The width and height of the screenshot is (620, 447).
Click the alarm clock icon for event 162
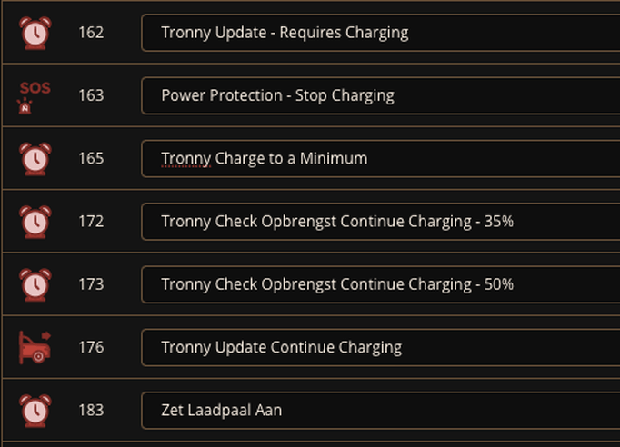(x=35, y=33)
